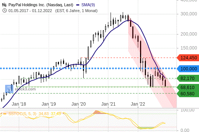The height and width of the screenshot is (132, 199).
Task: Click the Jan '18 axis label
Action: pyautogui.click(x=19, y=104)
